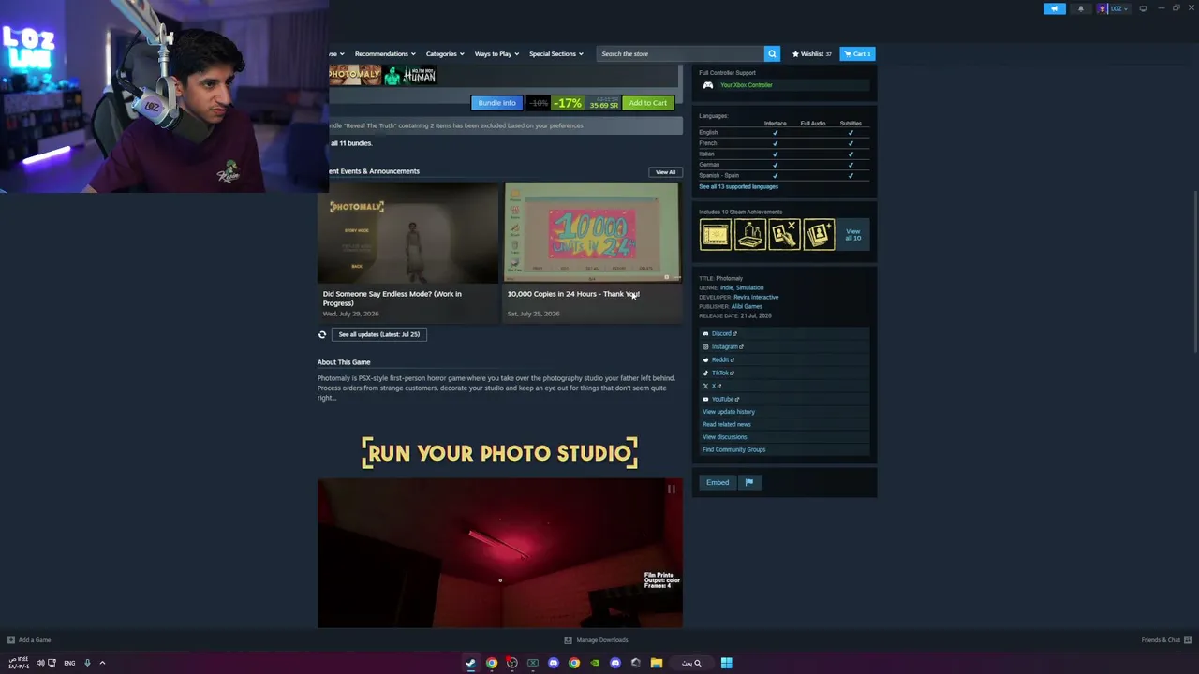
Task: Focus the Search the store field
Action: click(680, 53)
